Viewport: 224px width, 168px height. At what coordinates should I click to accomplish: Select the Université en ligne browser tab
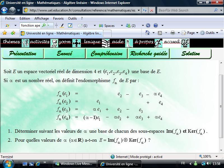61,33
